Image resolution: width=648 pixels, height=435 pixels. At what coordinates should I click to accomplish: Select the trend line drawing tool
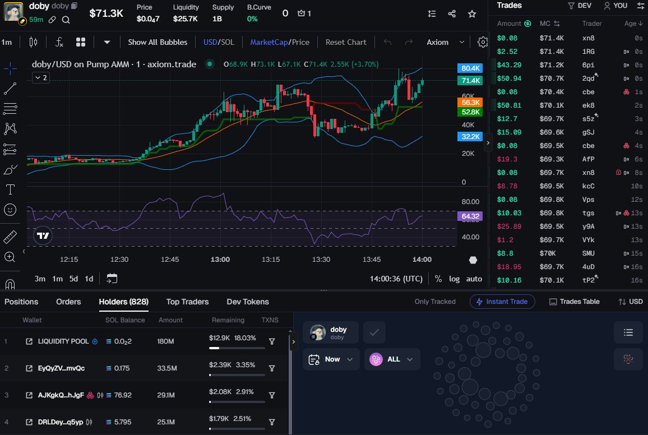coord(10,89)
